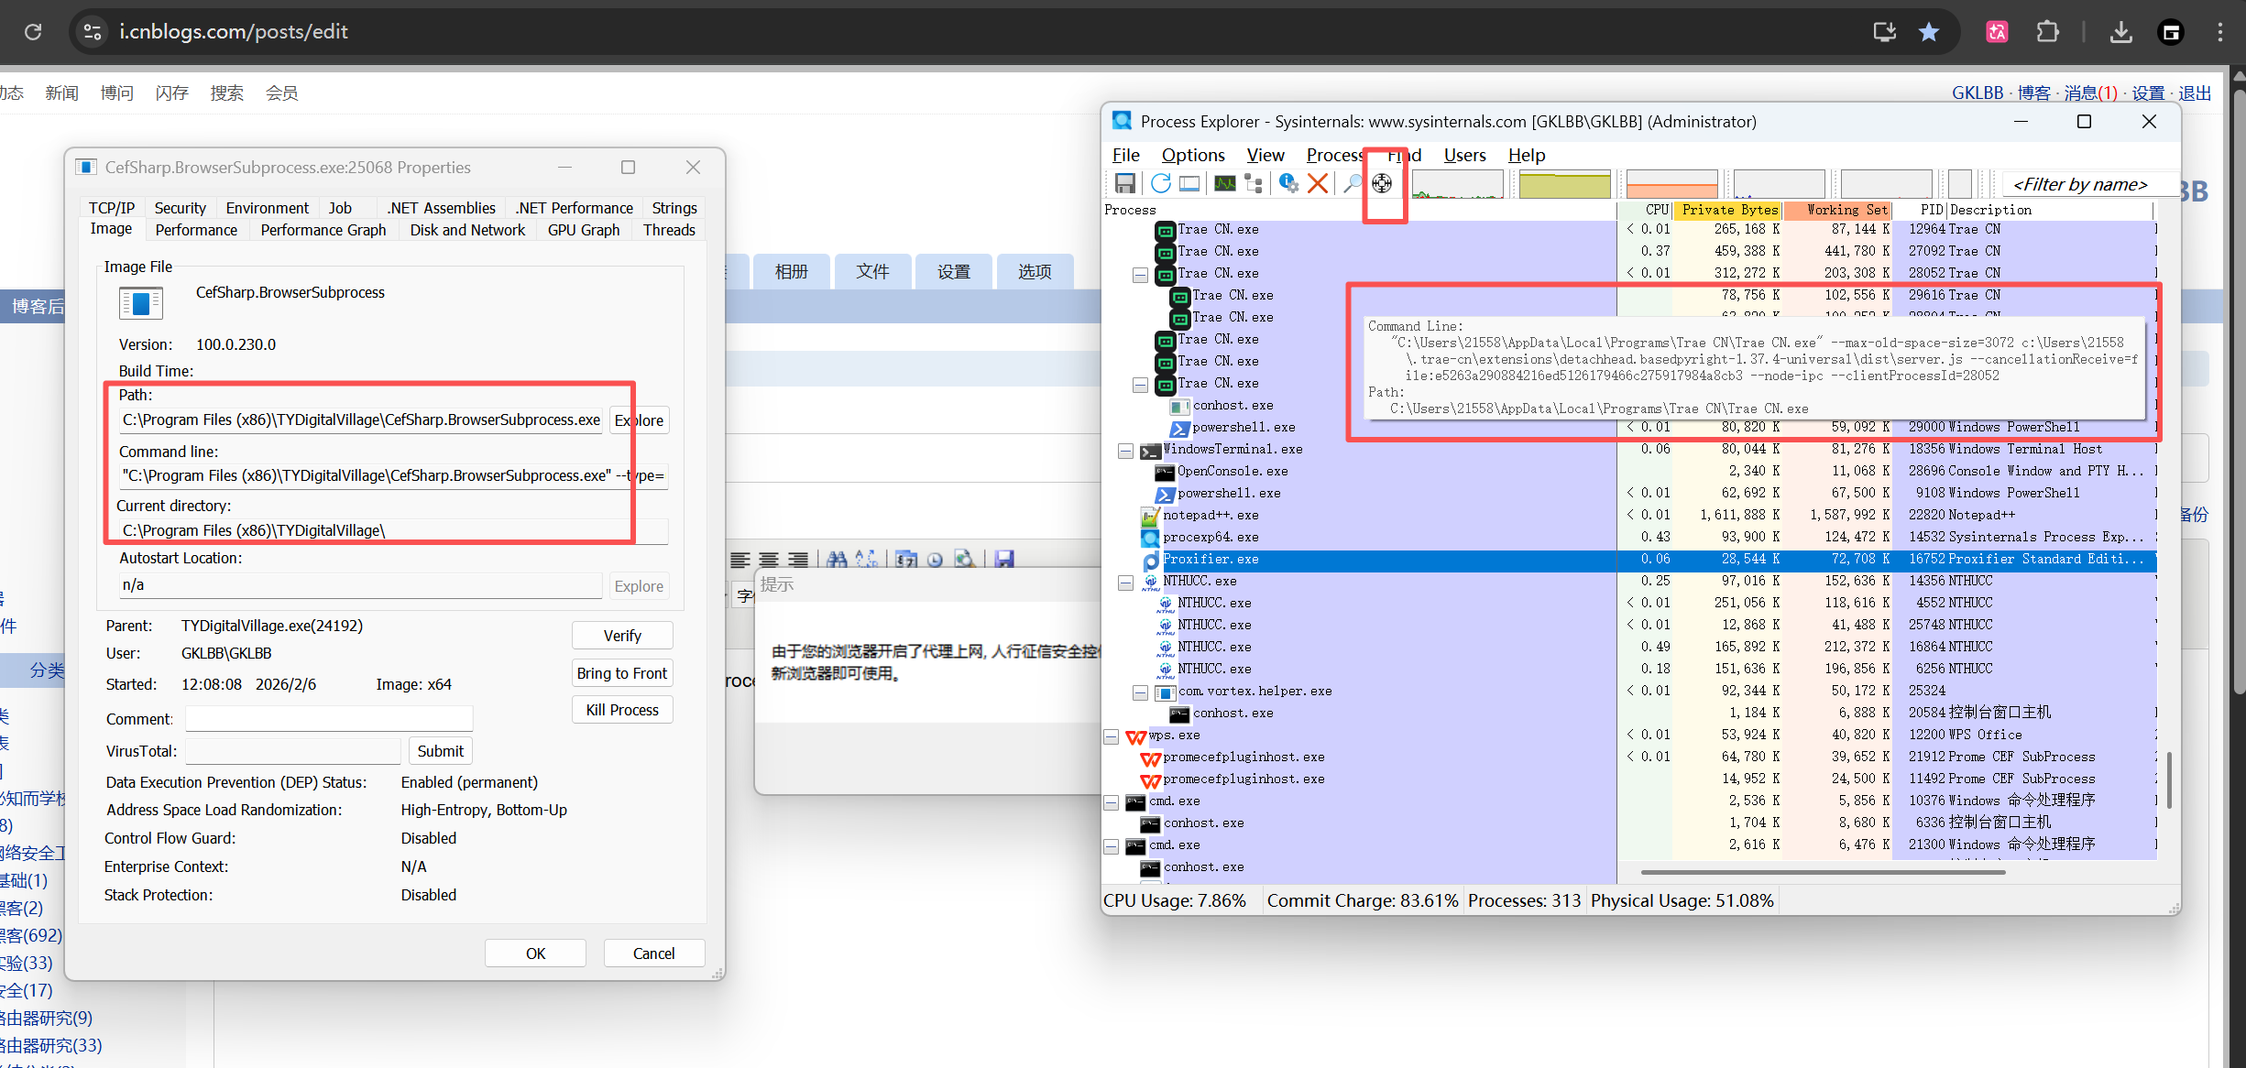
Task: Click the process list horizontal scrollbar
Action: (1822, 873)
